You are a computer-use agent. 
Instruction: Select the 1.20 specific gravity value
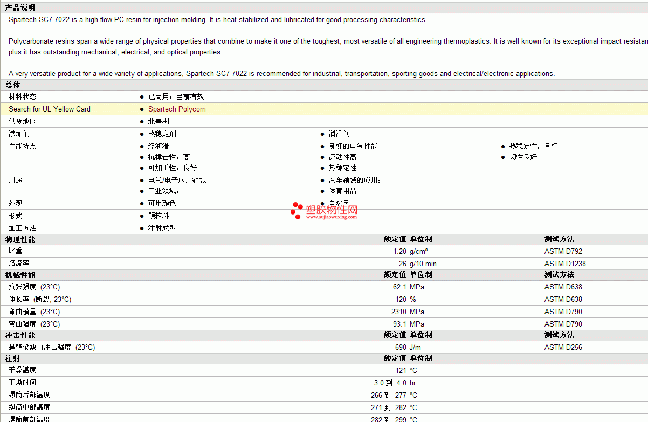(399, 251)
